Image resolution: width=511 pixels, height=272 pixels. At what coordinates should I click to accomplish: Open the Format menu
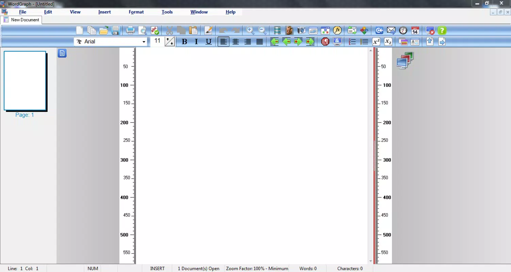136,12
